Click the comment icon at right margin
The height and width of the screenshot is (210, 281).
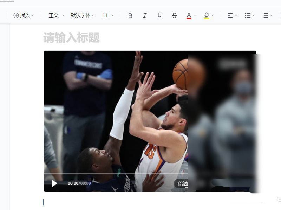[x=279, y=199]
